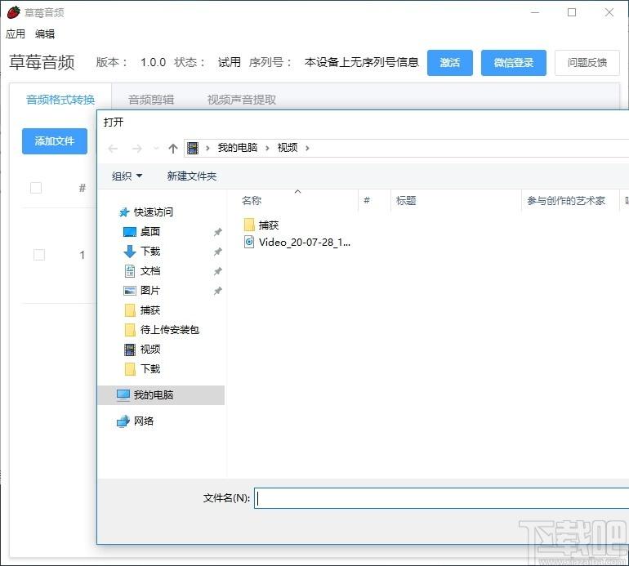The image size is (629, 566).
Task: Click the network icon beside 网络
Action: [x=123, y=421]
